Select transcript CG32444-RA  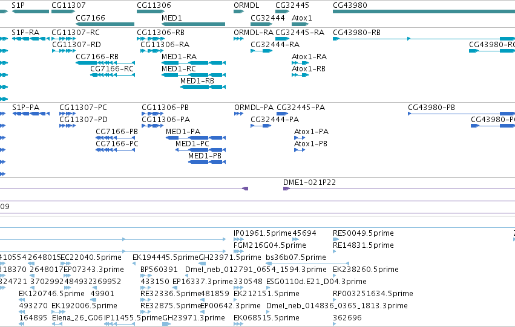click(261, 51)
